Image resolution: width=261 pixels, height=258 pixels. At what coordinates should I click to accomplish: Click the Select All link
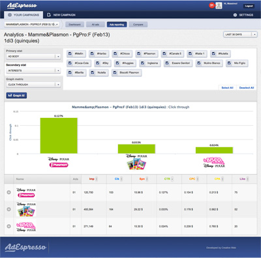point(227,88)
